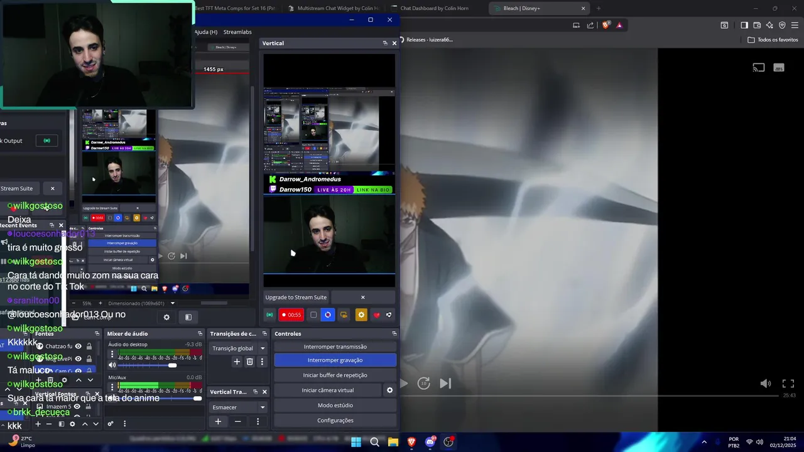Click Iniciar câmera virtual button
Image resolution: width=804 pixels, height=452 pixels.
(x=328, y=390)
